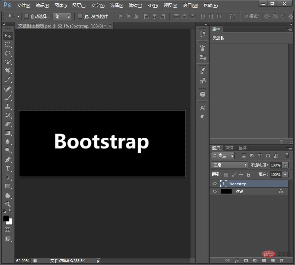Toggle lock image pixels brush icon
The image size is (295, 265).
pyautogui.click(x=233, y=175)
